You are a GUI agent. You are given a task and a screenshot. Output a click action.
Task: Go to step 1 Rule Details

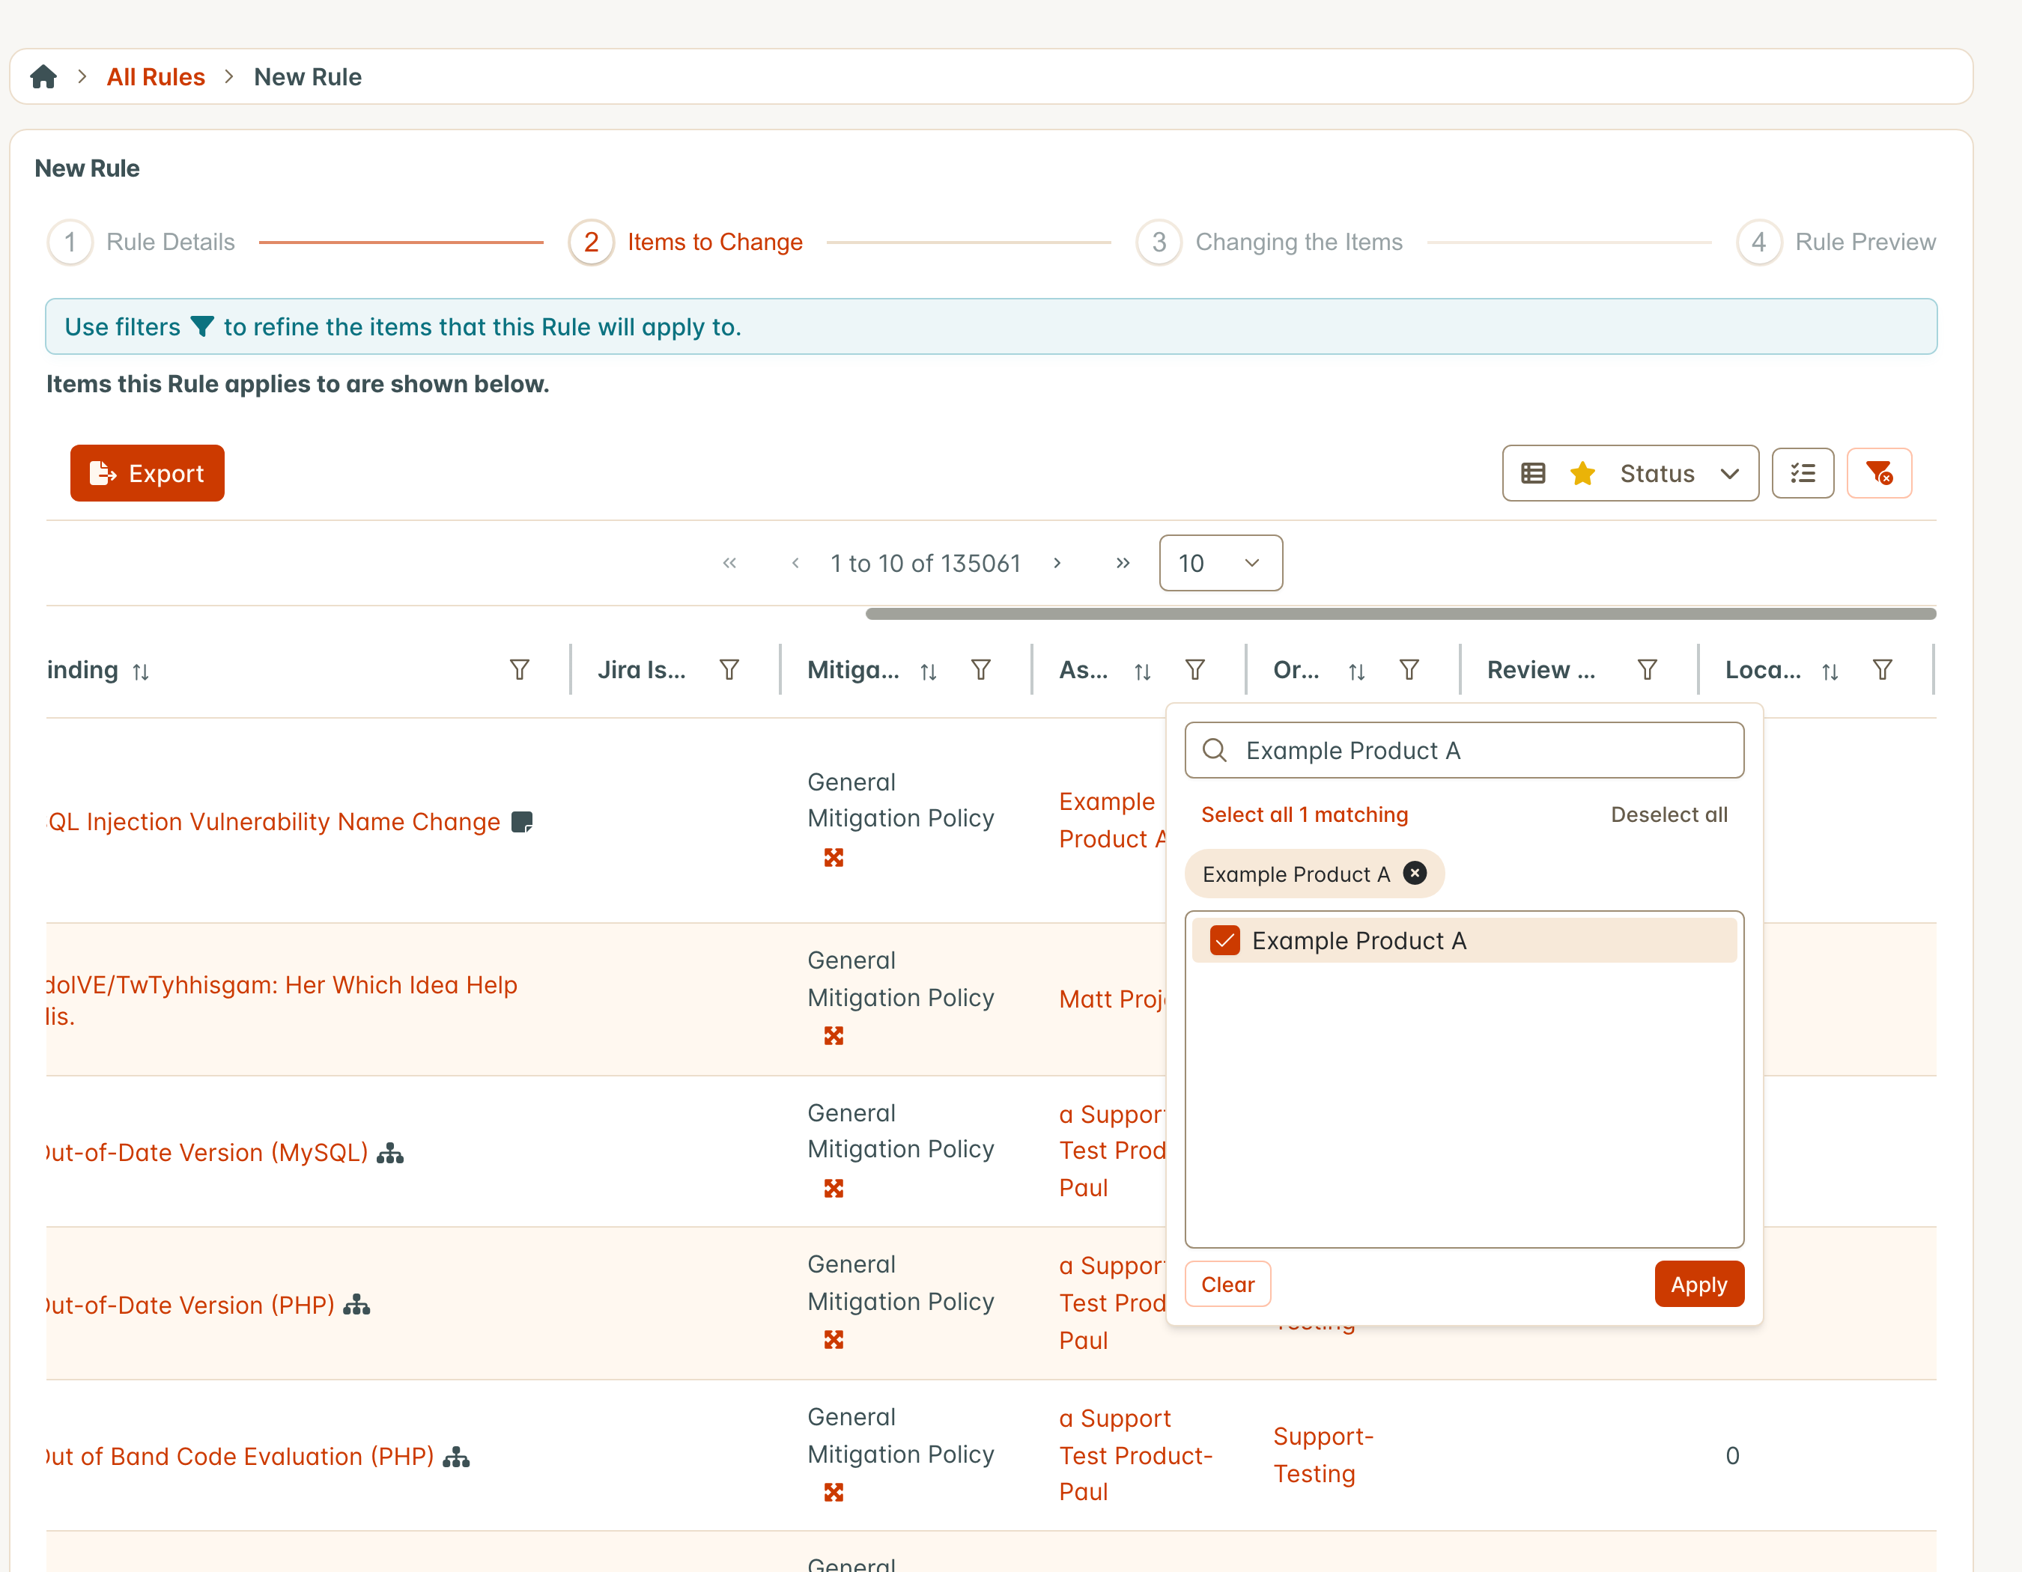[x=142, y=243]
